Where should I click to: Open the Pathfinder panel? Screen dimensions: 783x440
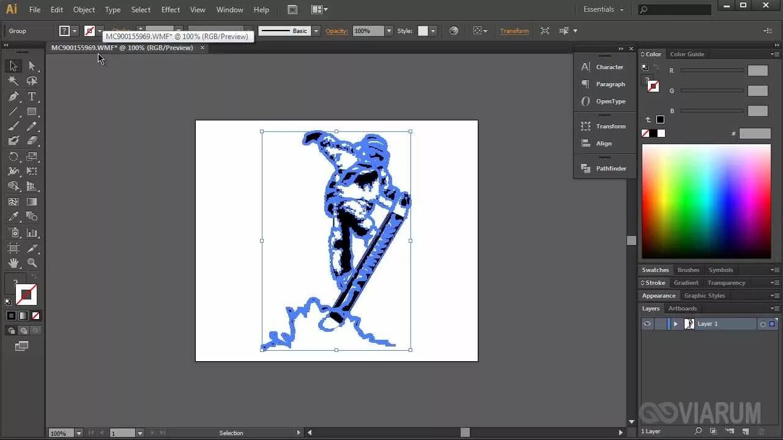pyautogui.click(x=611, y=168)
